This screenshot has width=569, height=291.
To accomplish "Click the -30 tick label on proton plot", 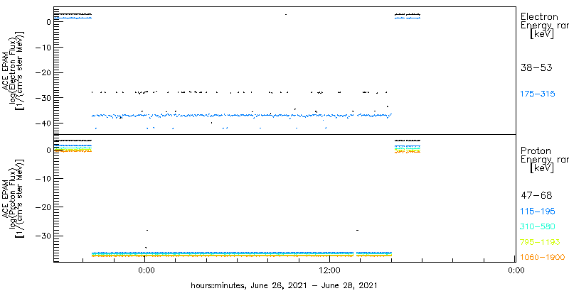I will [x=44, y=236].
